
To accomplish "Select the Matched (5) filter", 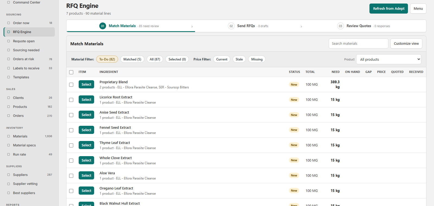I will 132,59.
